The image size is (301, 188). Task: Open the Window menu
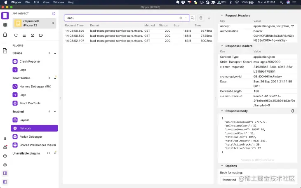click(x=59, y=2)
